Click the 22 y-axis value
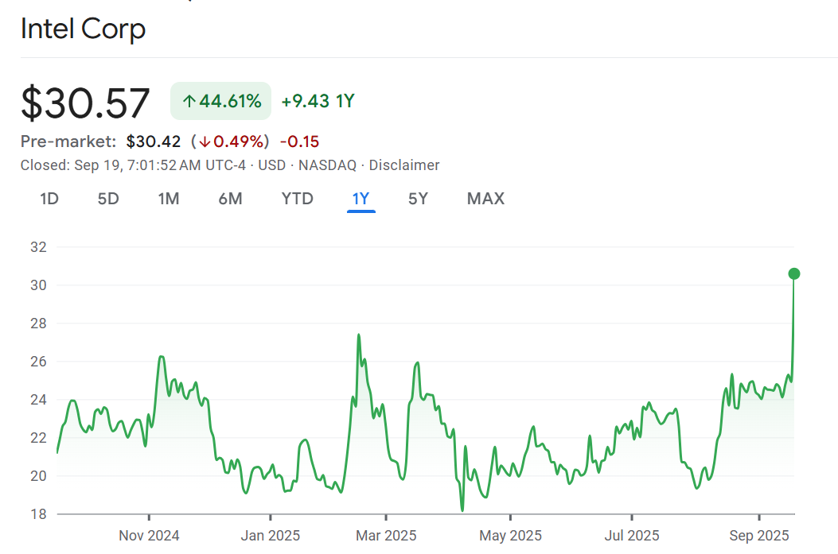Image resolution: width=838 pixels, height=554 pixels. point(38,438)
